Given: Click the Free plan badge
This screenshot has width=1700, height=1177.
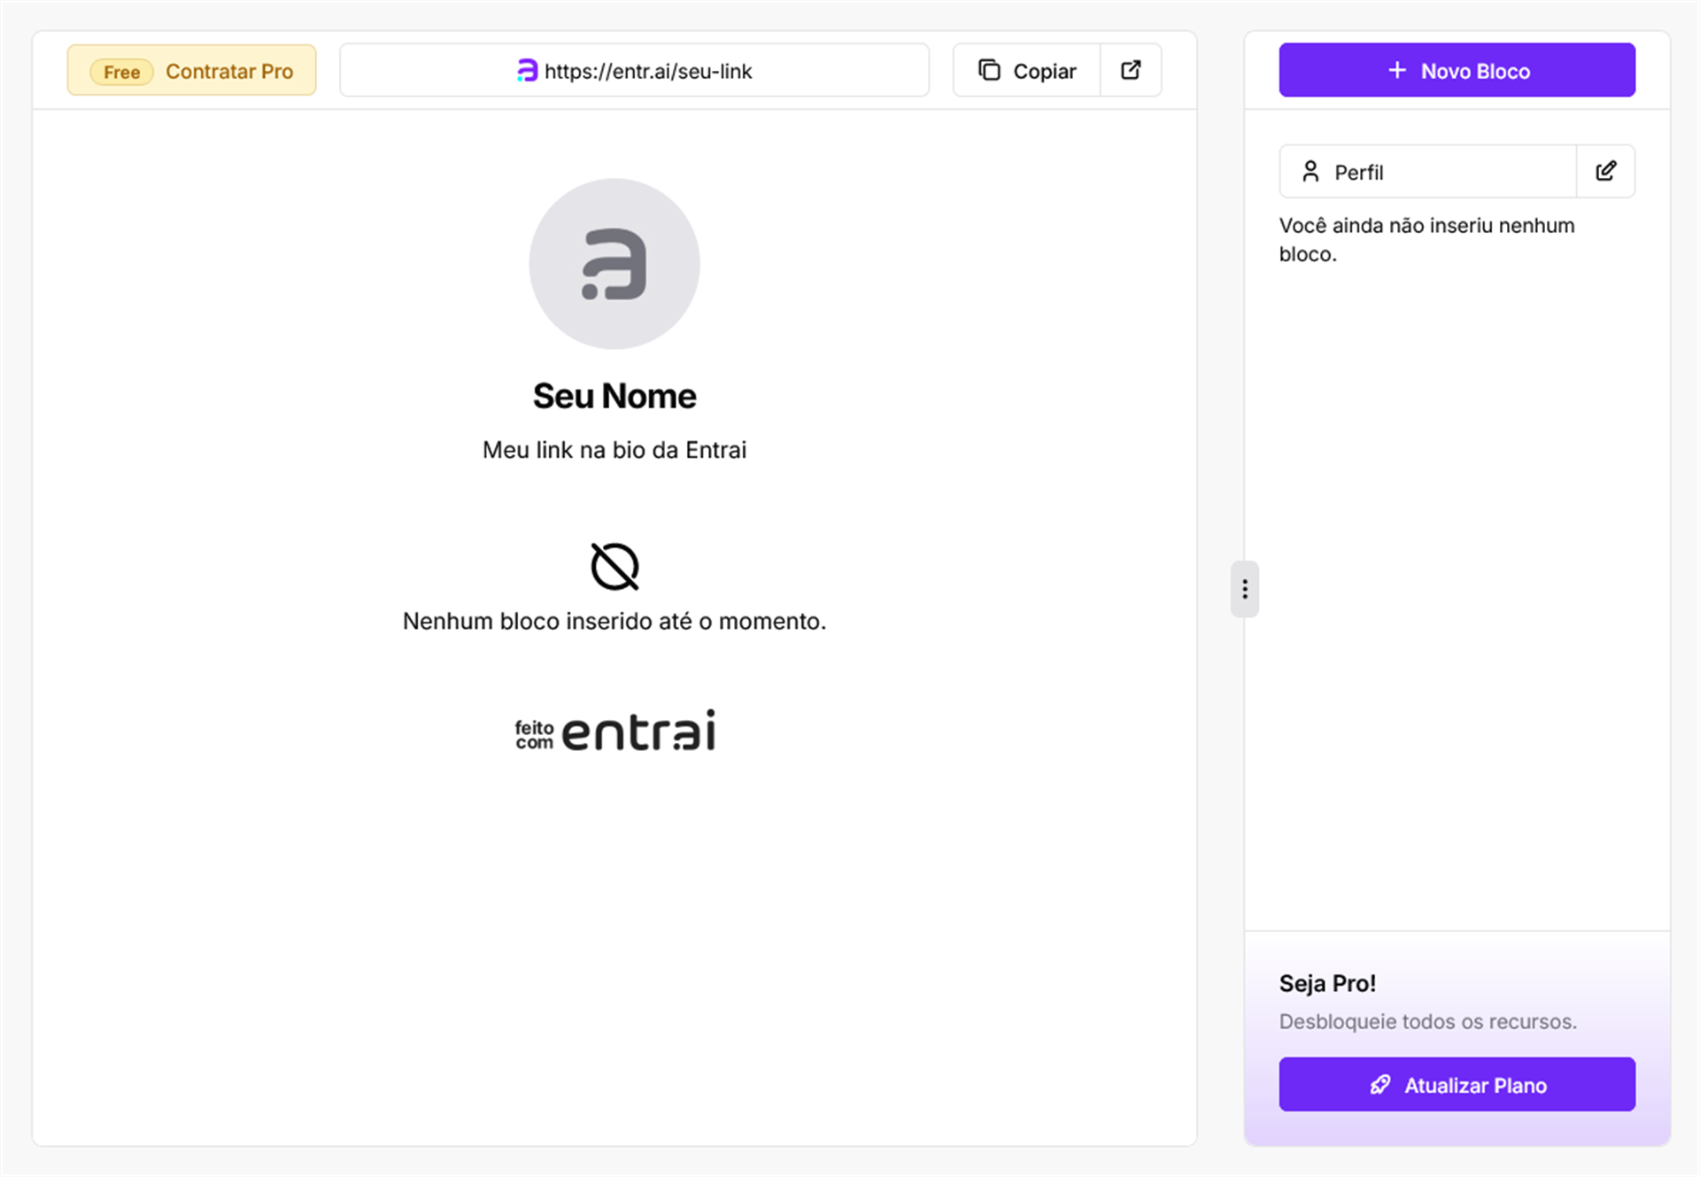Looking at the screenshot, I should point(122,72).
